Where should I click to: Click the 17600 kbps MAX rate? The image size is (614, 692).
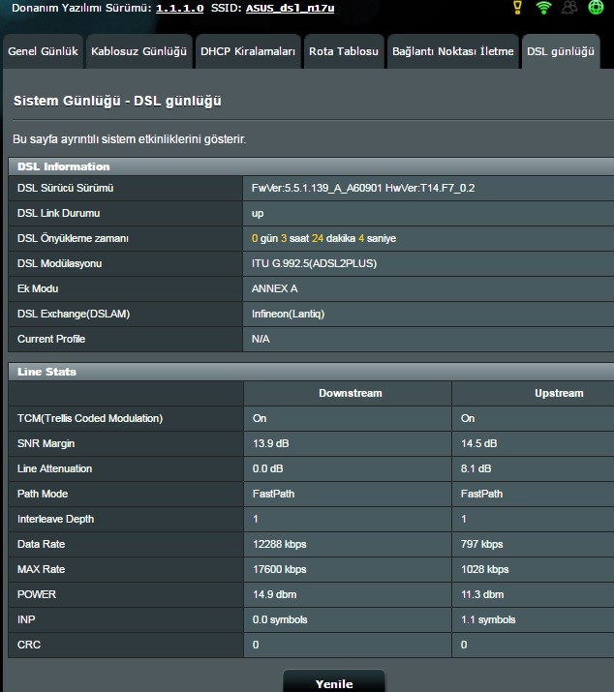[279, 569]
